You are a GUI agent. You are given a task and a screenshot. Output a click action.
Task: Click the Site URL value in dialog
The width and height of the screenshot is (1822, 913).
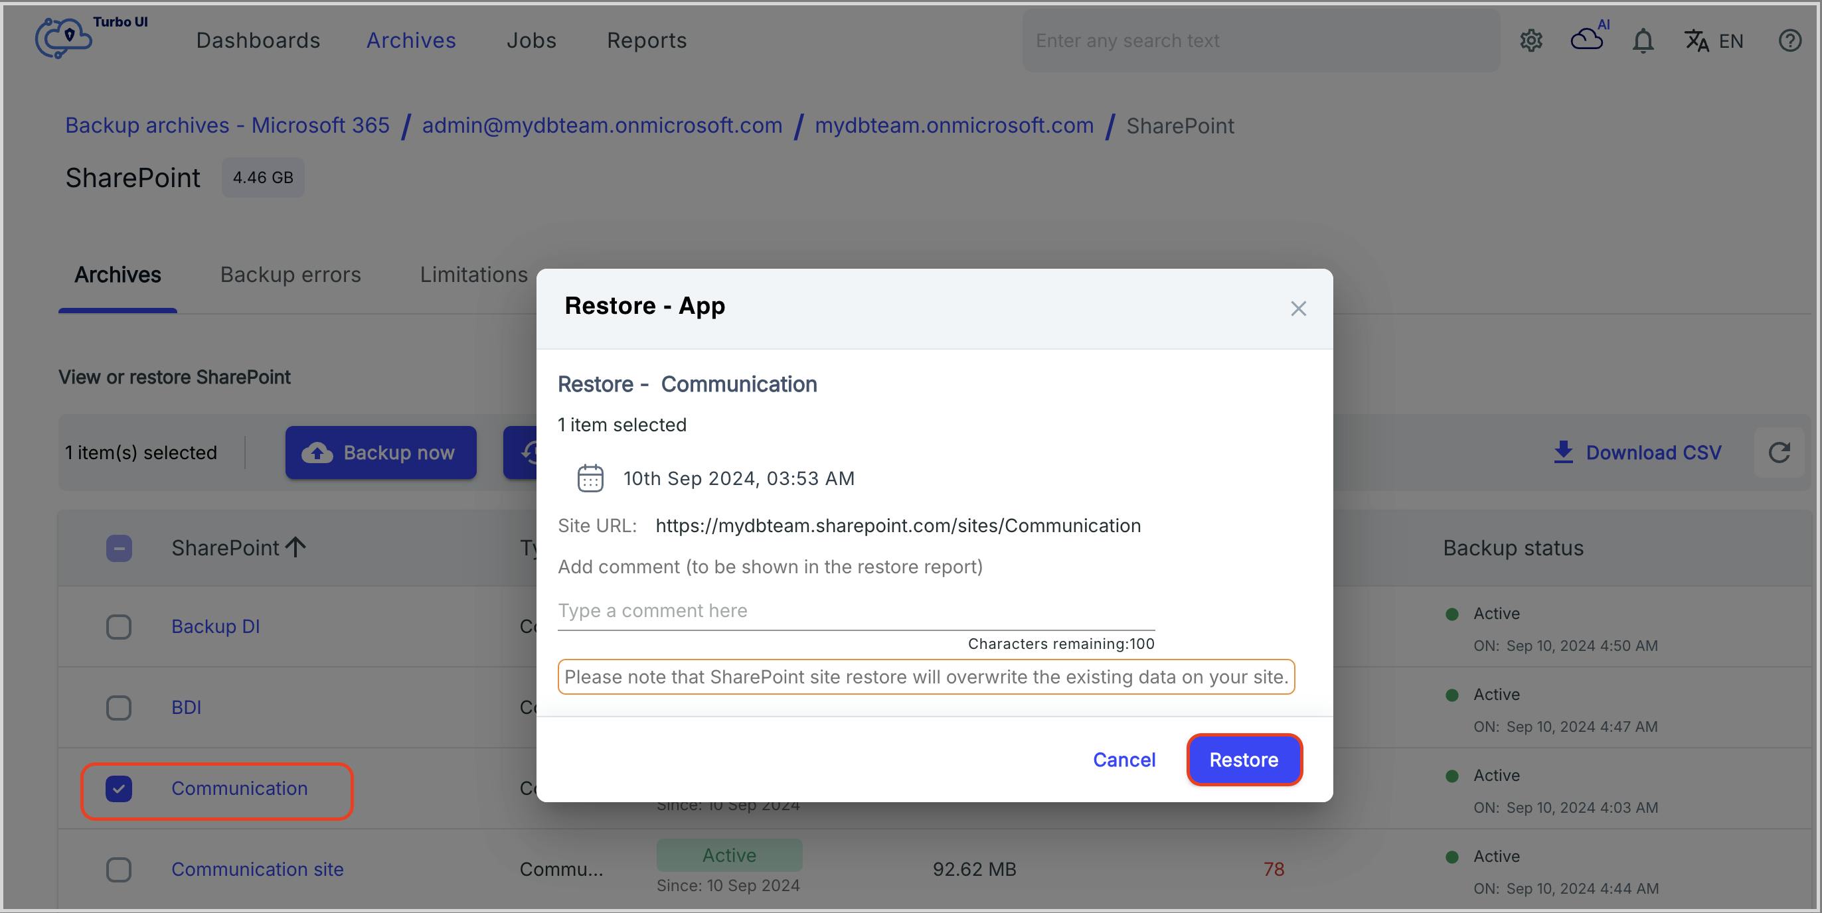coord(898,526)
